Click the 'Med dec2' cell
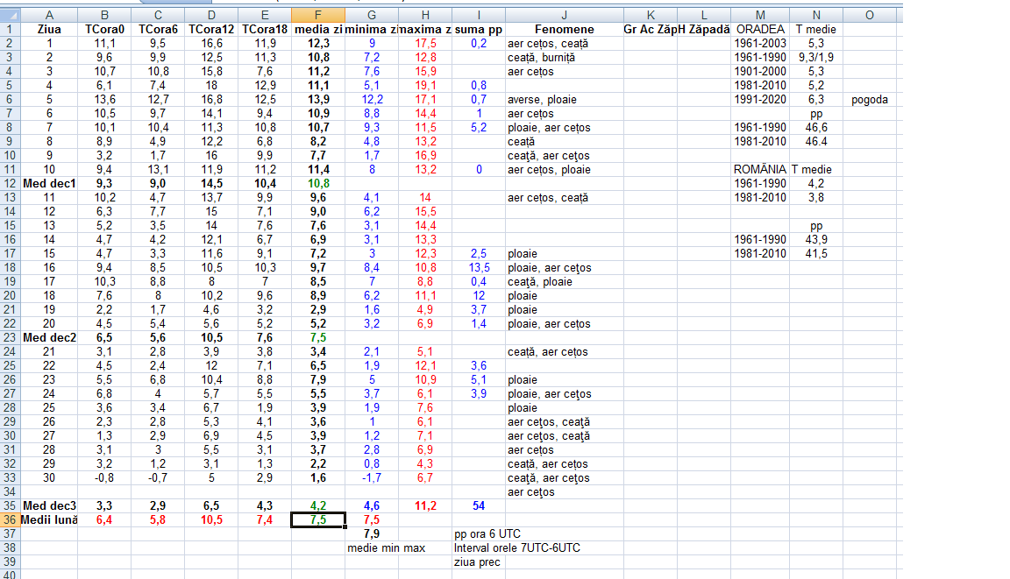 click(x=49, y=338)
